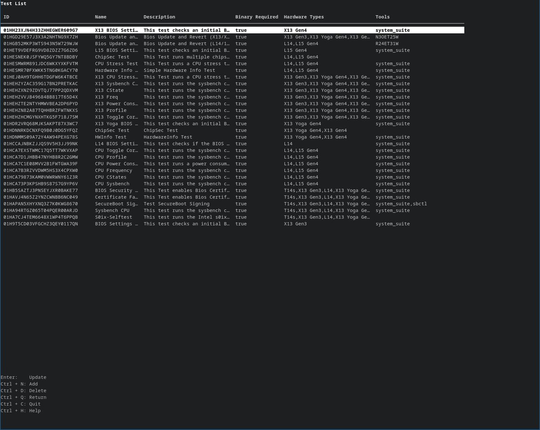Select the highlighted X13 BIOS Setti… test name
Image resolution: width=540 pixels, height=430 pixels.
point(117,30)
